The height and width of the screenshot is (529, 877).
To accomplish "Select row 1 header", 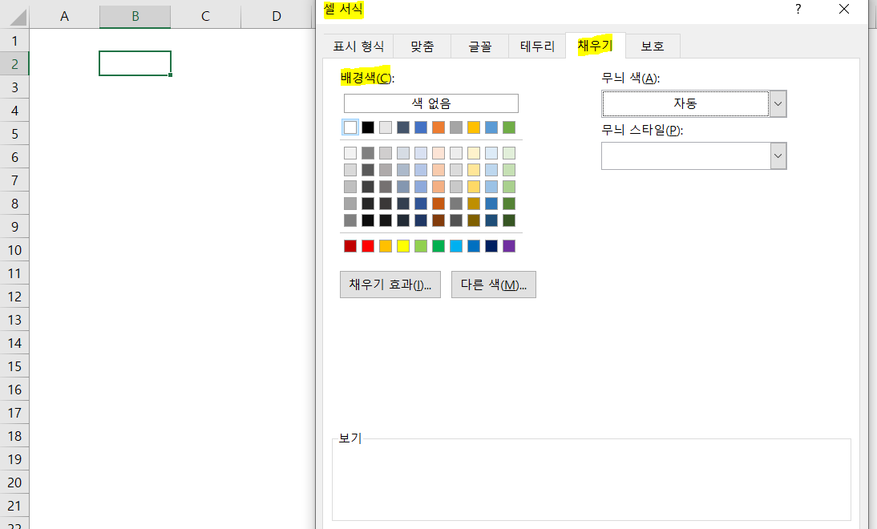I will pos(14,41).
